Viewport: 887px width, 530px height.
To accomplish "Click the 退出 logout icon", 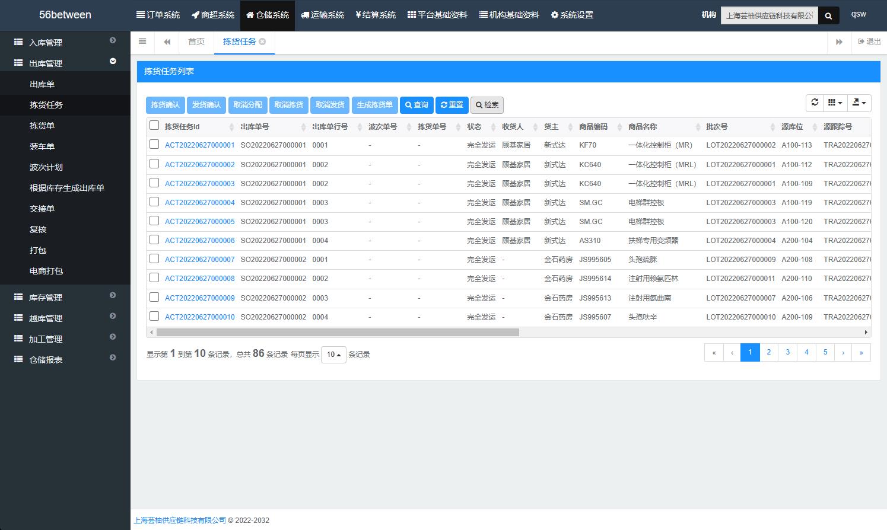I will pos(861,41).
